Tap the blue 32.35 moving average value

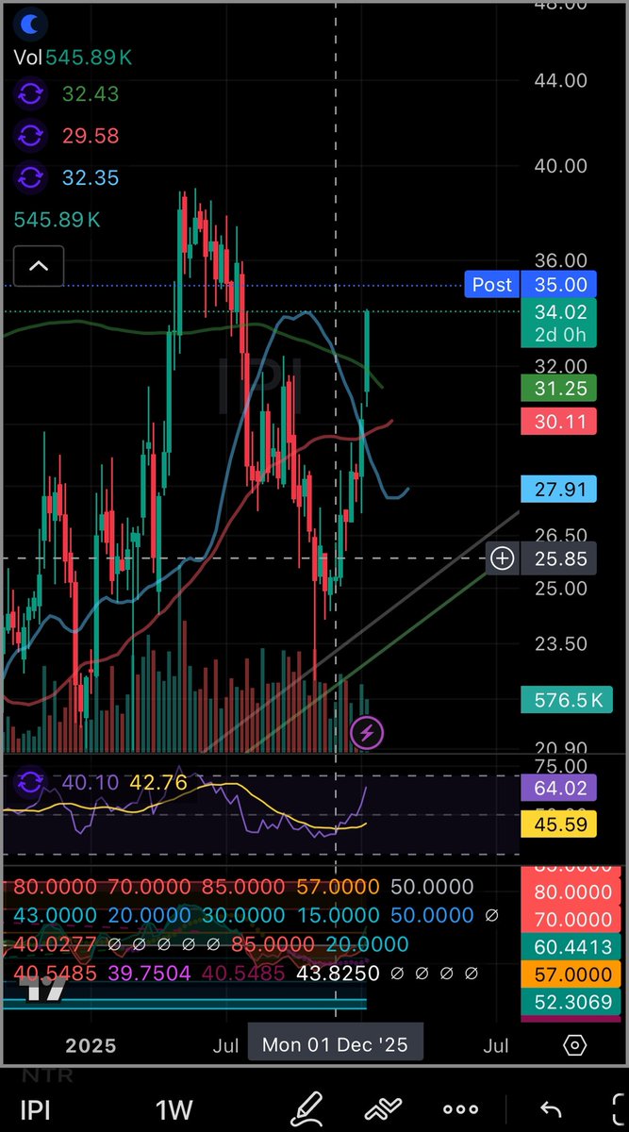pyautogui.click(x=91, y=177)
